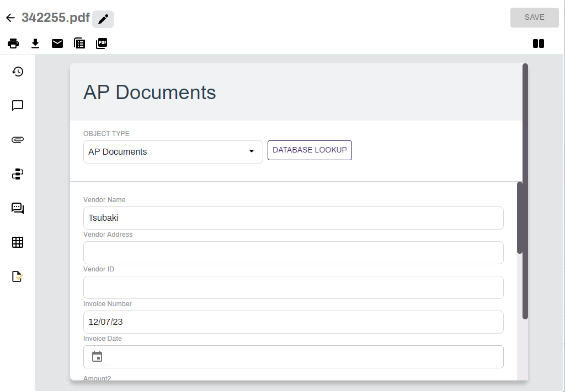Viewport: 565px width, 392px height.
Task: Go back using the left arrow
Action: pyautogui.click(x=10, y=18)
